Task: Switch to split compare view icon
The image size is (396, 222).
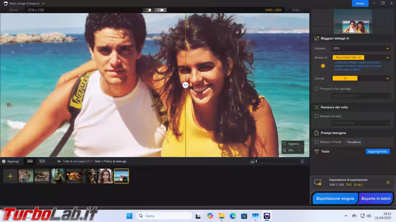Action: point(160,10)
